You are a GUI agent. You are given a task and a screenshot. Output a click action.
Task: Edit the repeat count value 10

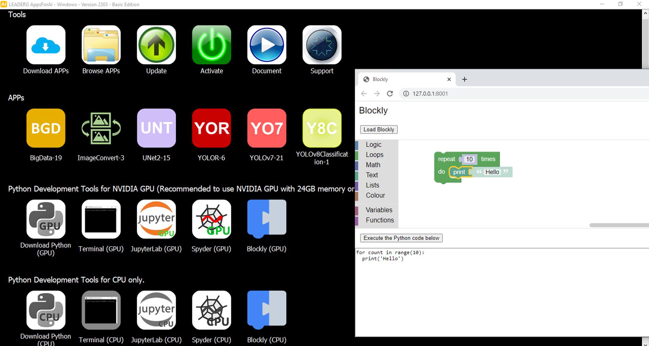pos(469,159)
